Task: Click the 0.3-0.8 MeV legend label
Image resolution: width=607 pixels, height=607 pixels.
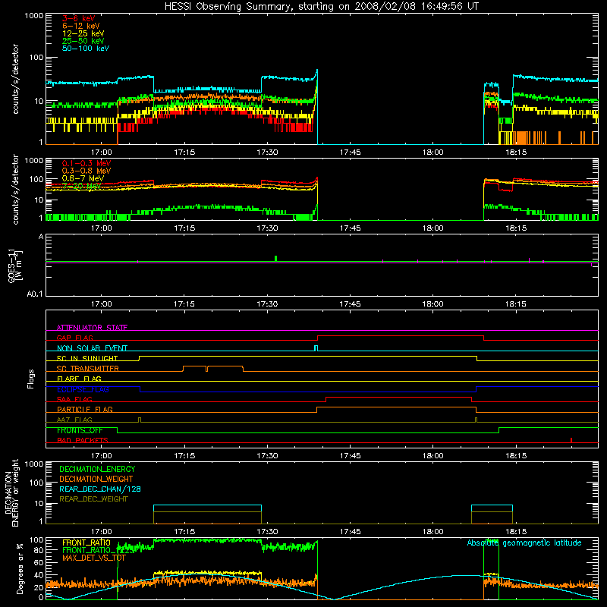Action: 86,171
